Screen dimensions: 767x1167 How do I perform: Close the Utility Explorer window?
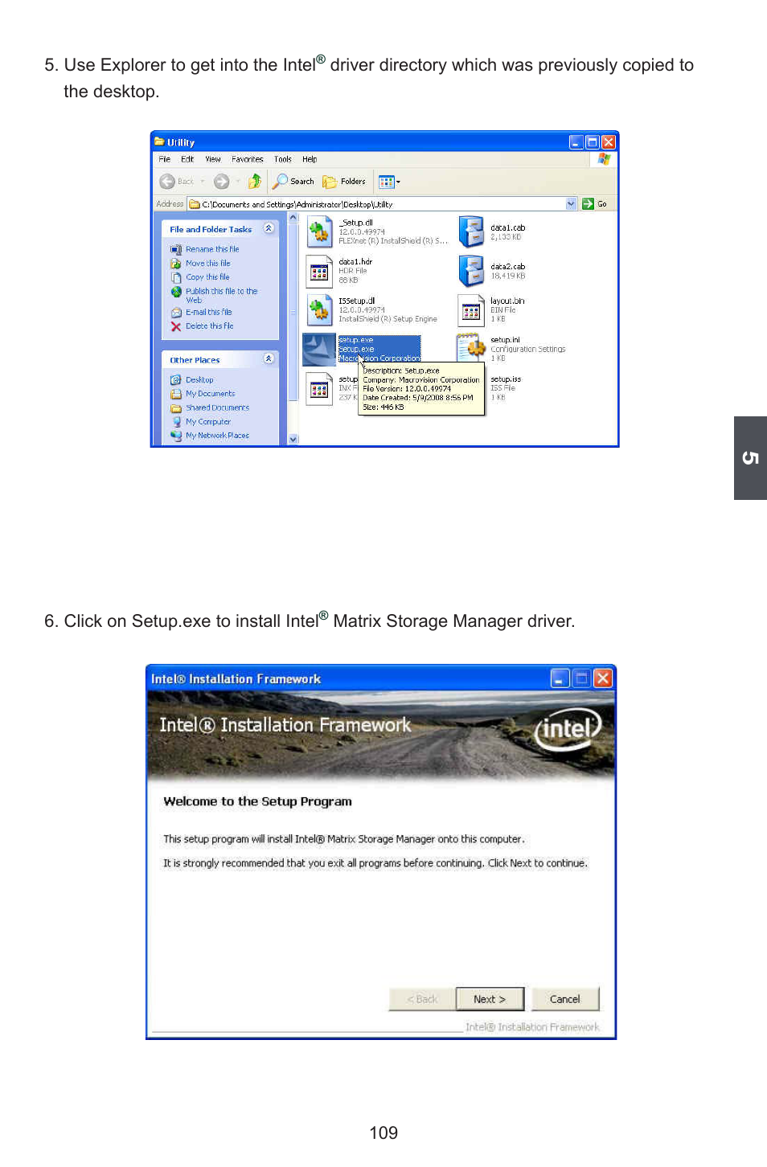coord(609,142)
